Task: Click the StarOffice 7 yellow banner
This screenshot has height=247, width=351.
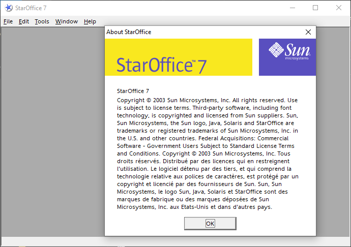Action: click(179, 57)
